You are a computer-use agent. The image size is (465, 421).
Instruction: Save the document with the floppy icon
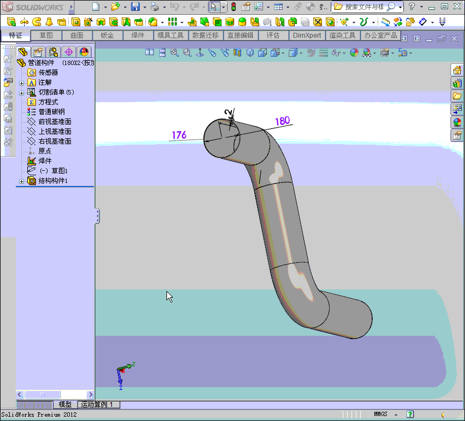coord(135,7)
